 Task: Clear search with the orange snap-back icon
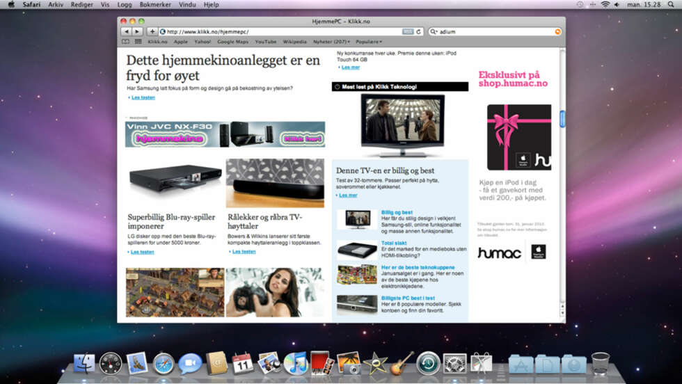pyautogui.click(x=557, y=32)
